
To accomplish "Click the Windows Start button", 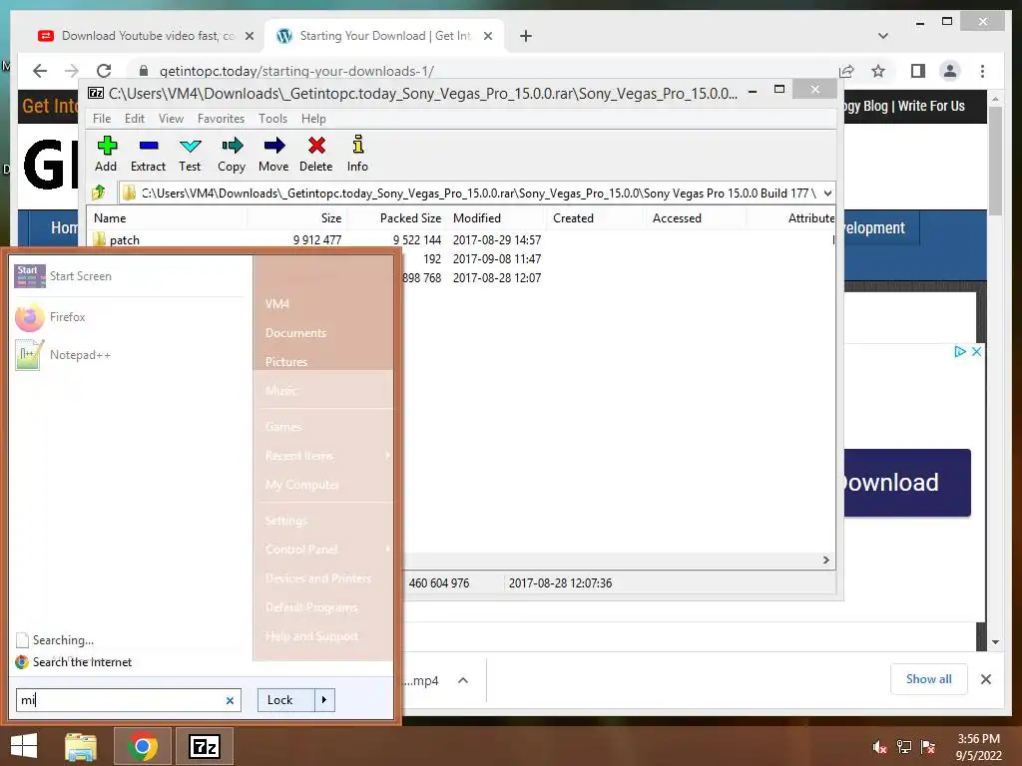I will 24,746.
